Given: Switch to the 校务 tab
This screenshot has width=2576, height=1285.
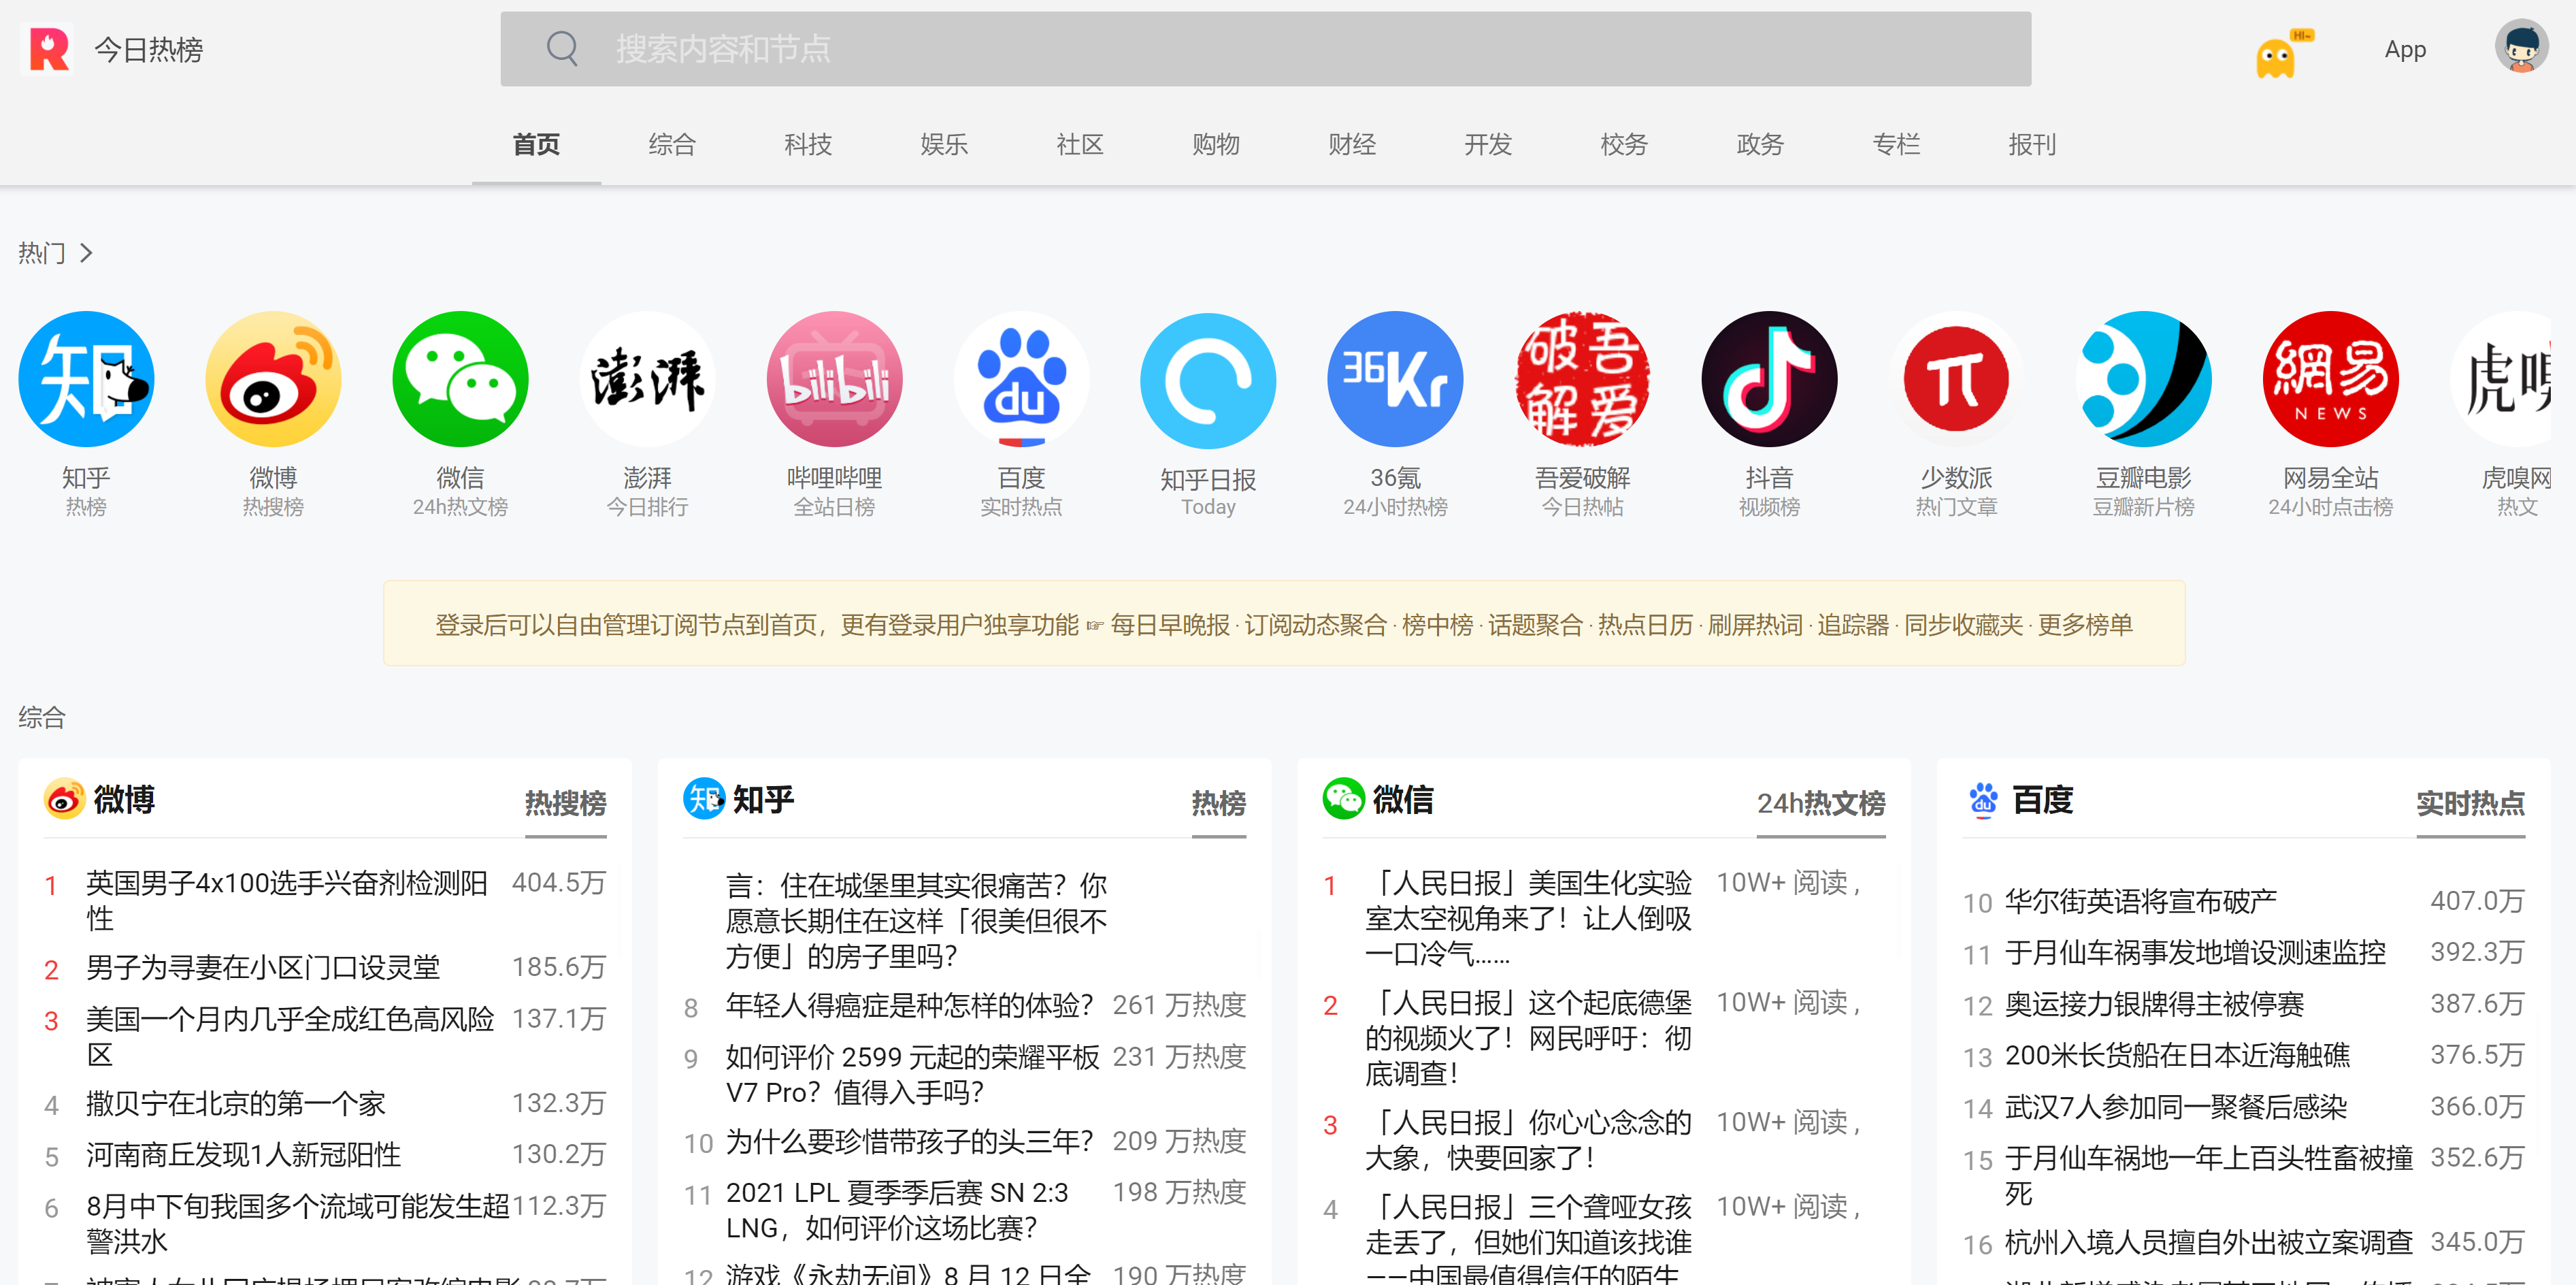Looking at the screenshot, I should (1624, 144).
